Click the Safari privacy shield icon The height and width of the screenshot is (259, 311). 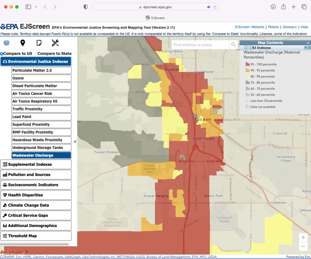coord(86,7)
